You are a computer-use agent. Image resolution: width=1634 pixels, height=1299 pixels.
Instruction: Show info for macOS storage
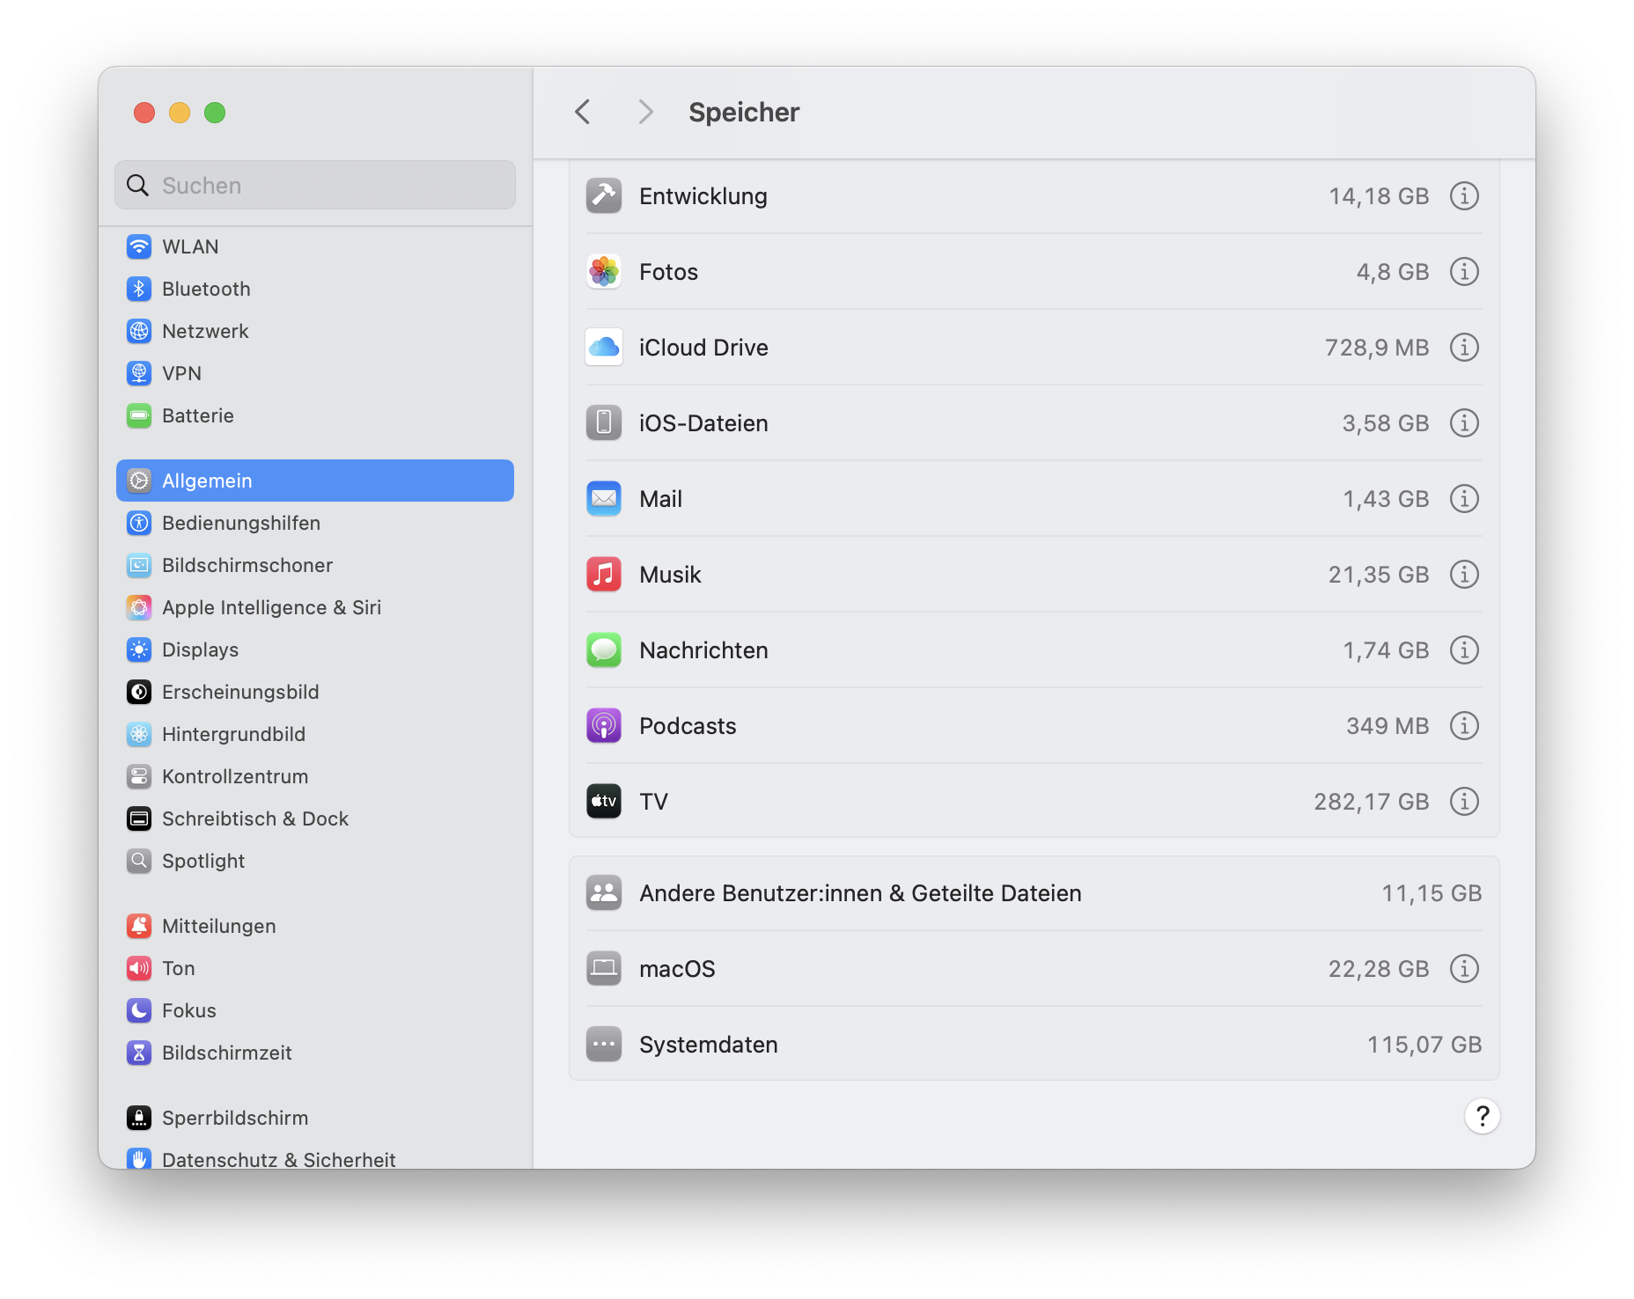(x=1464, y=968)
